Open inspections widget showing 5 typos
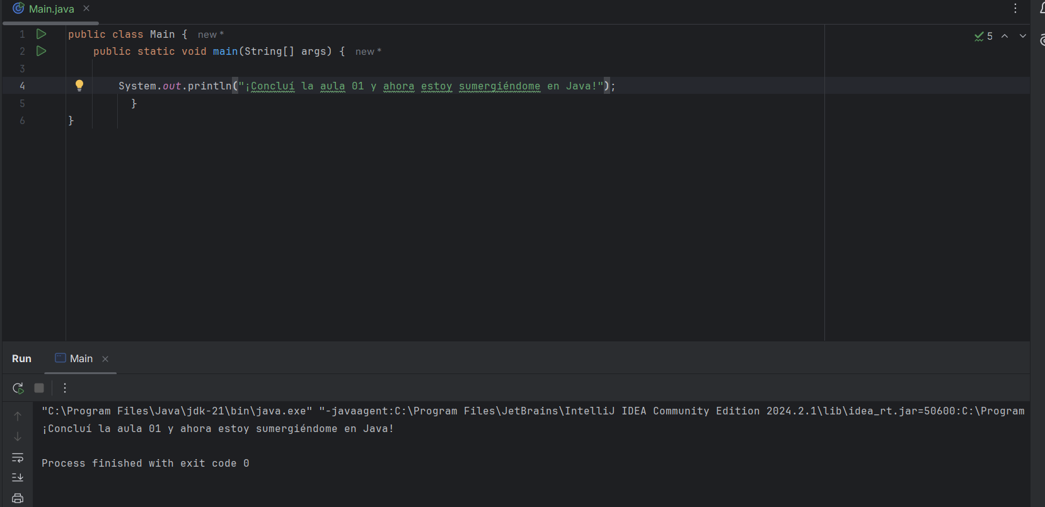This screenshot has width=1045, height=507. click(983, 37)
